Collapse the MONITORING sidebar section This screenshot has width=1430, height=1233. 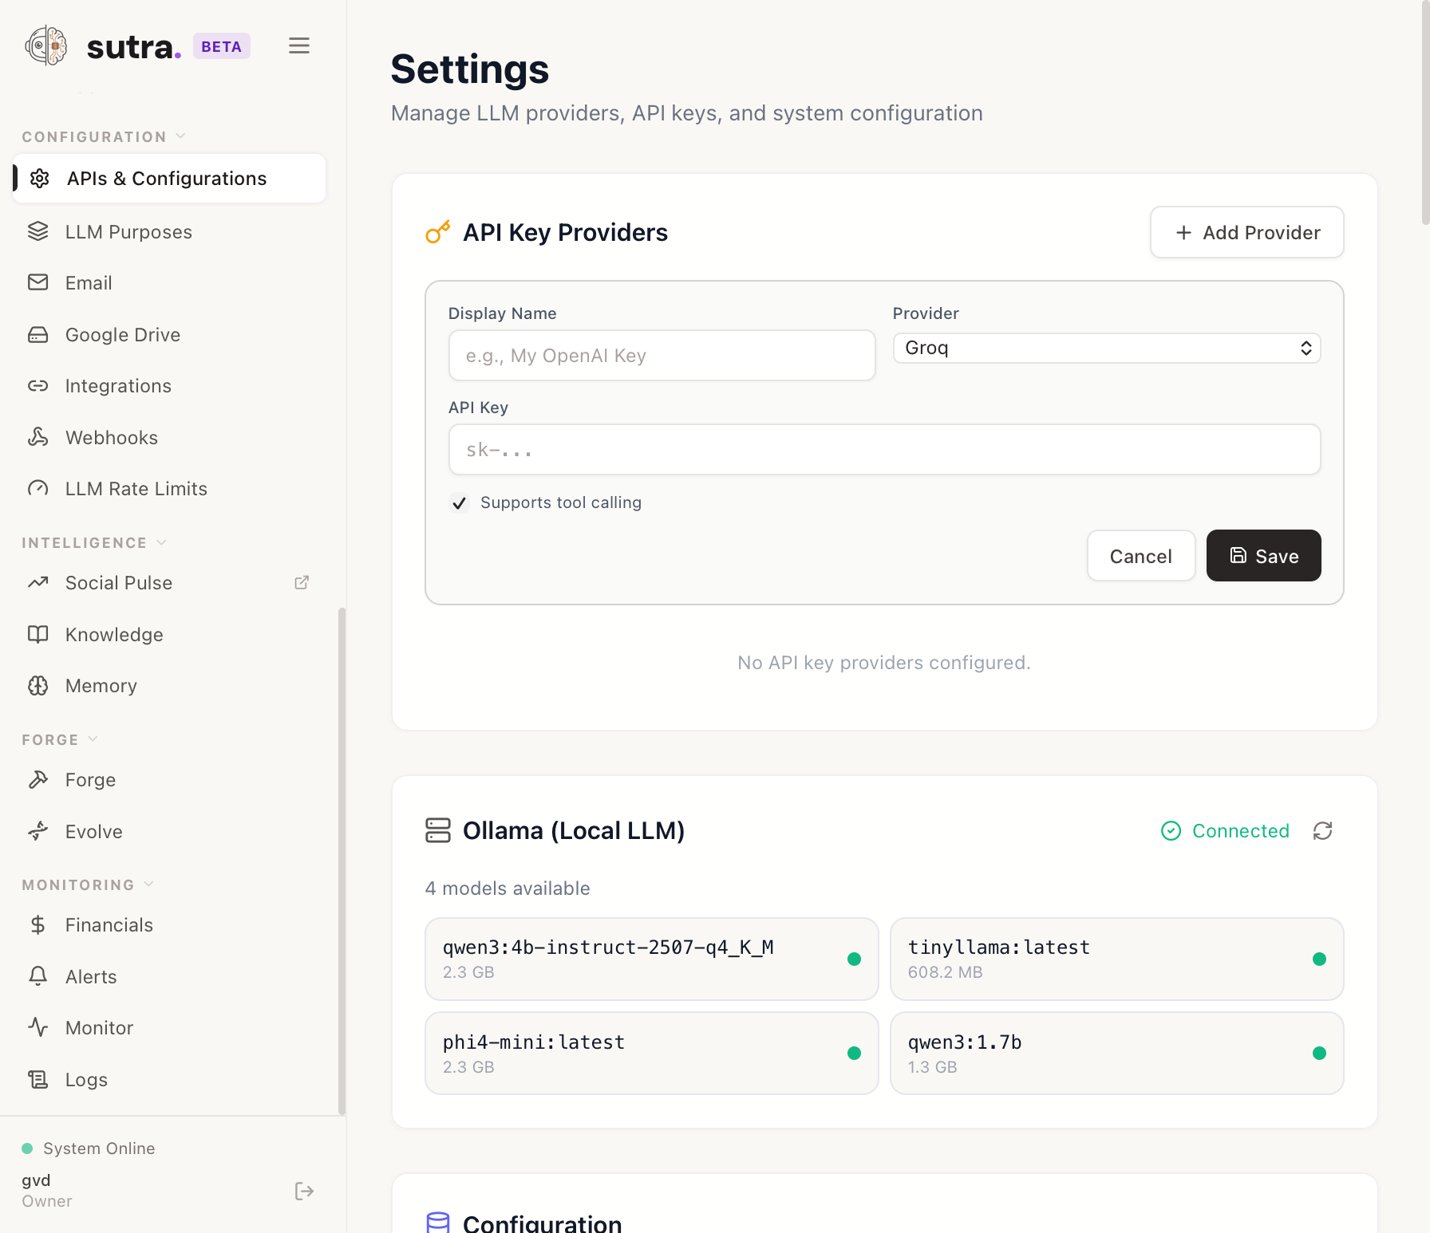click(88, 884)
